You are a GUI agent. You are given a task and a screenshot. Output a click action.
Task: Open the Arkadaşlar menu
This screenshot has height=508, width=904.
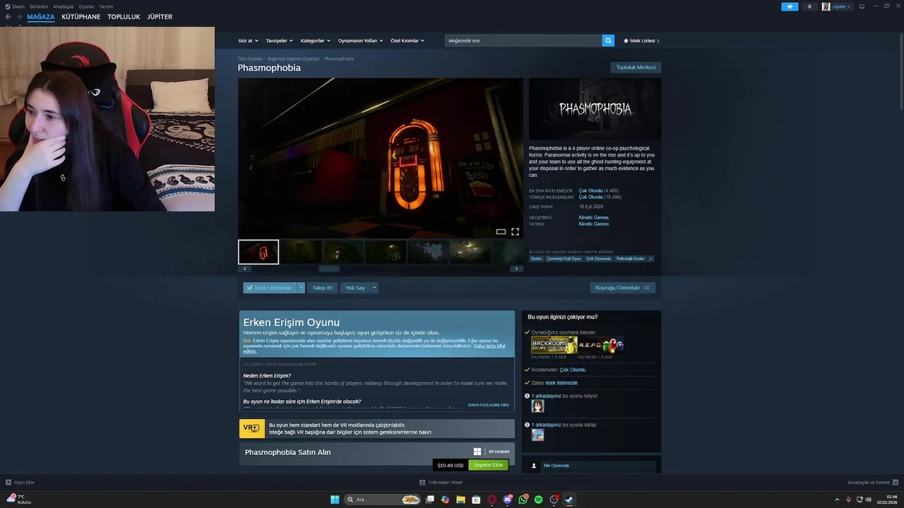point(64,6)
